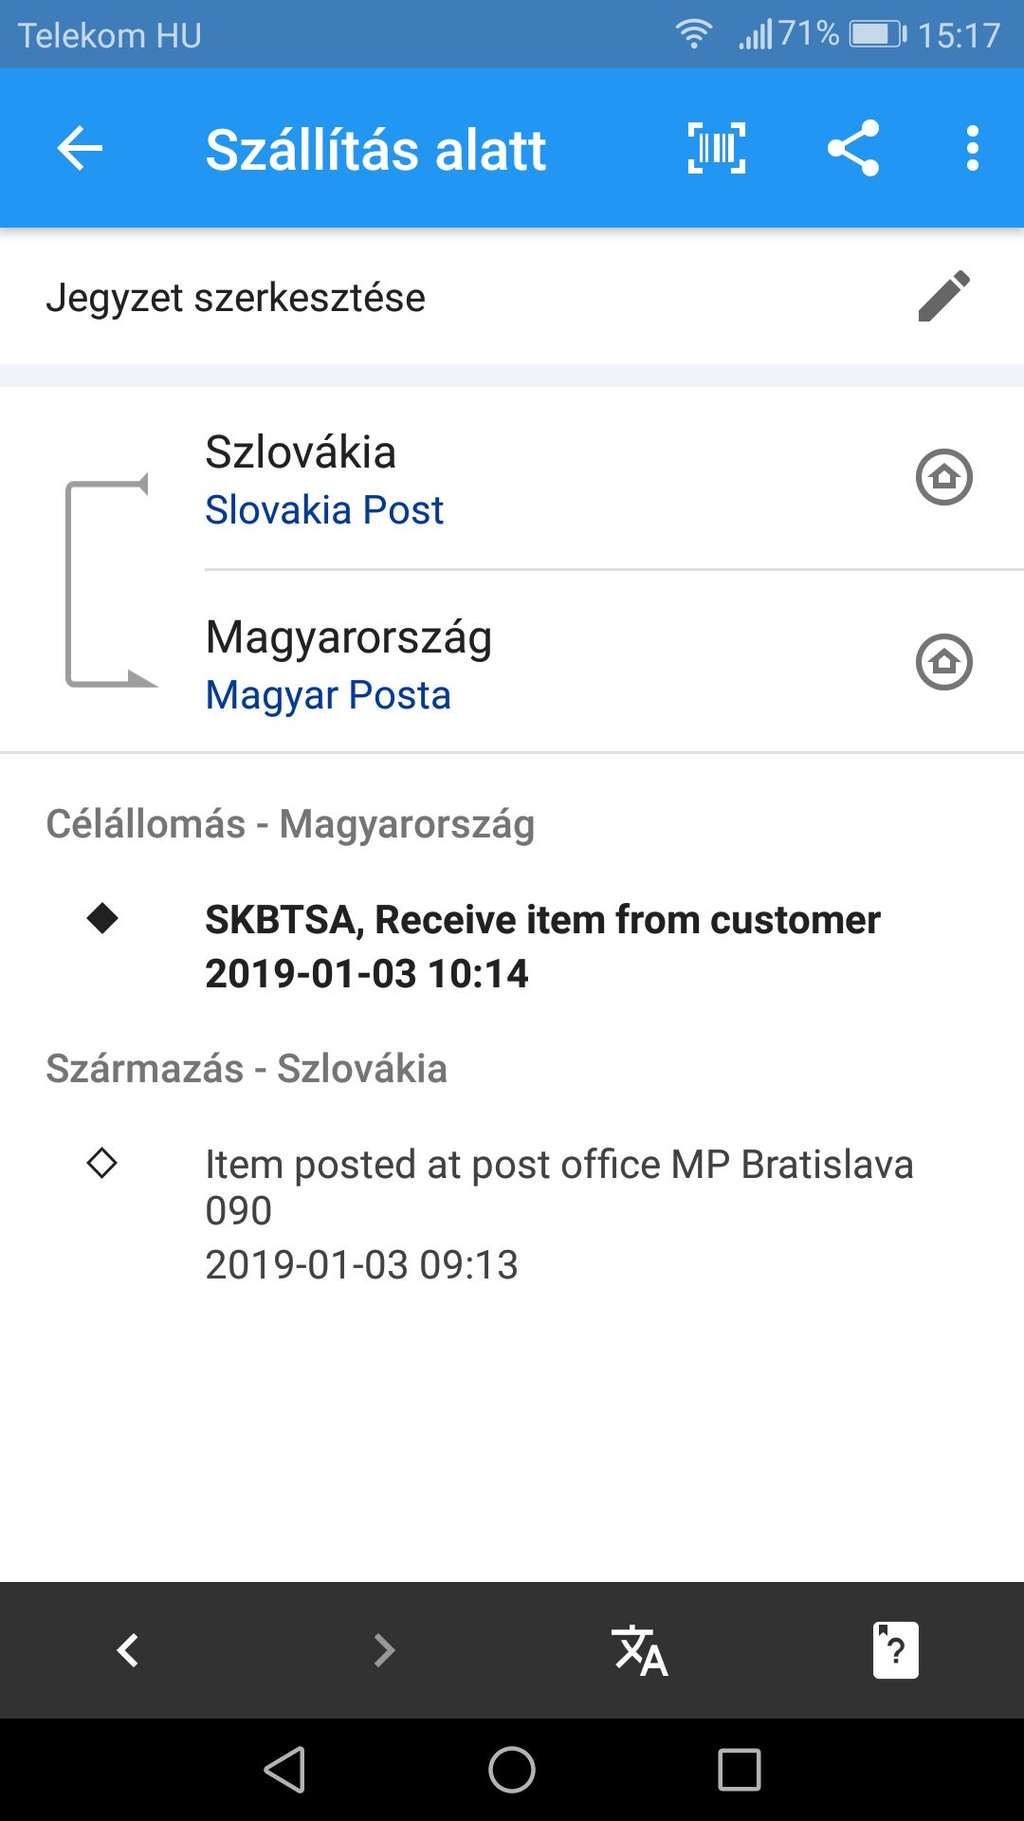Go to previous item with left chevron
The width and height of the screenshot is (1024, 1821).
128,1650
